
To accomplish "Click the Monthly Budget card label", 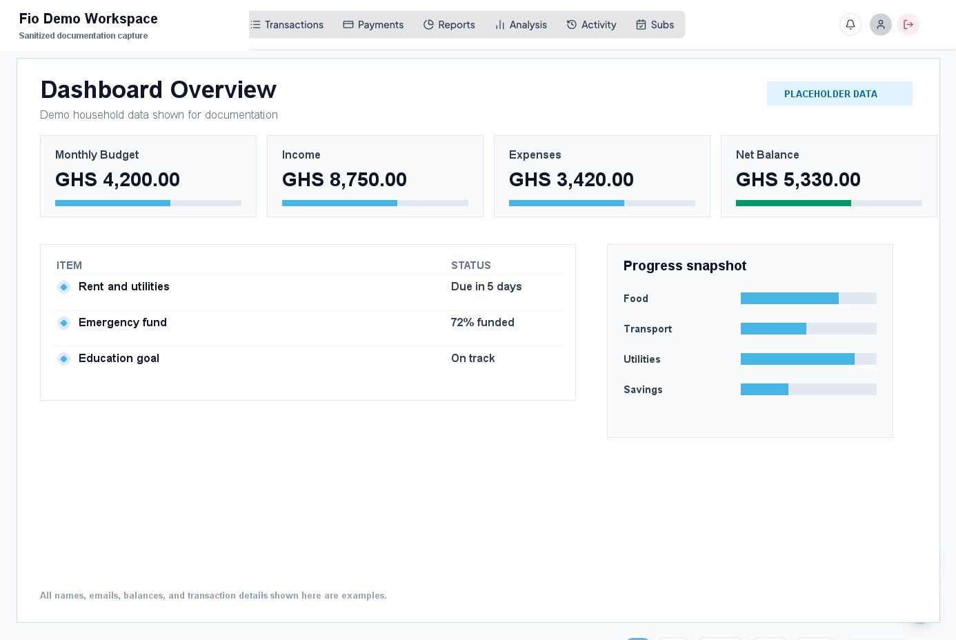I will pos(97,155).
